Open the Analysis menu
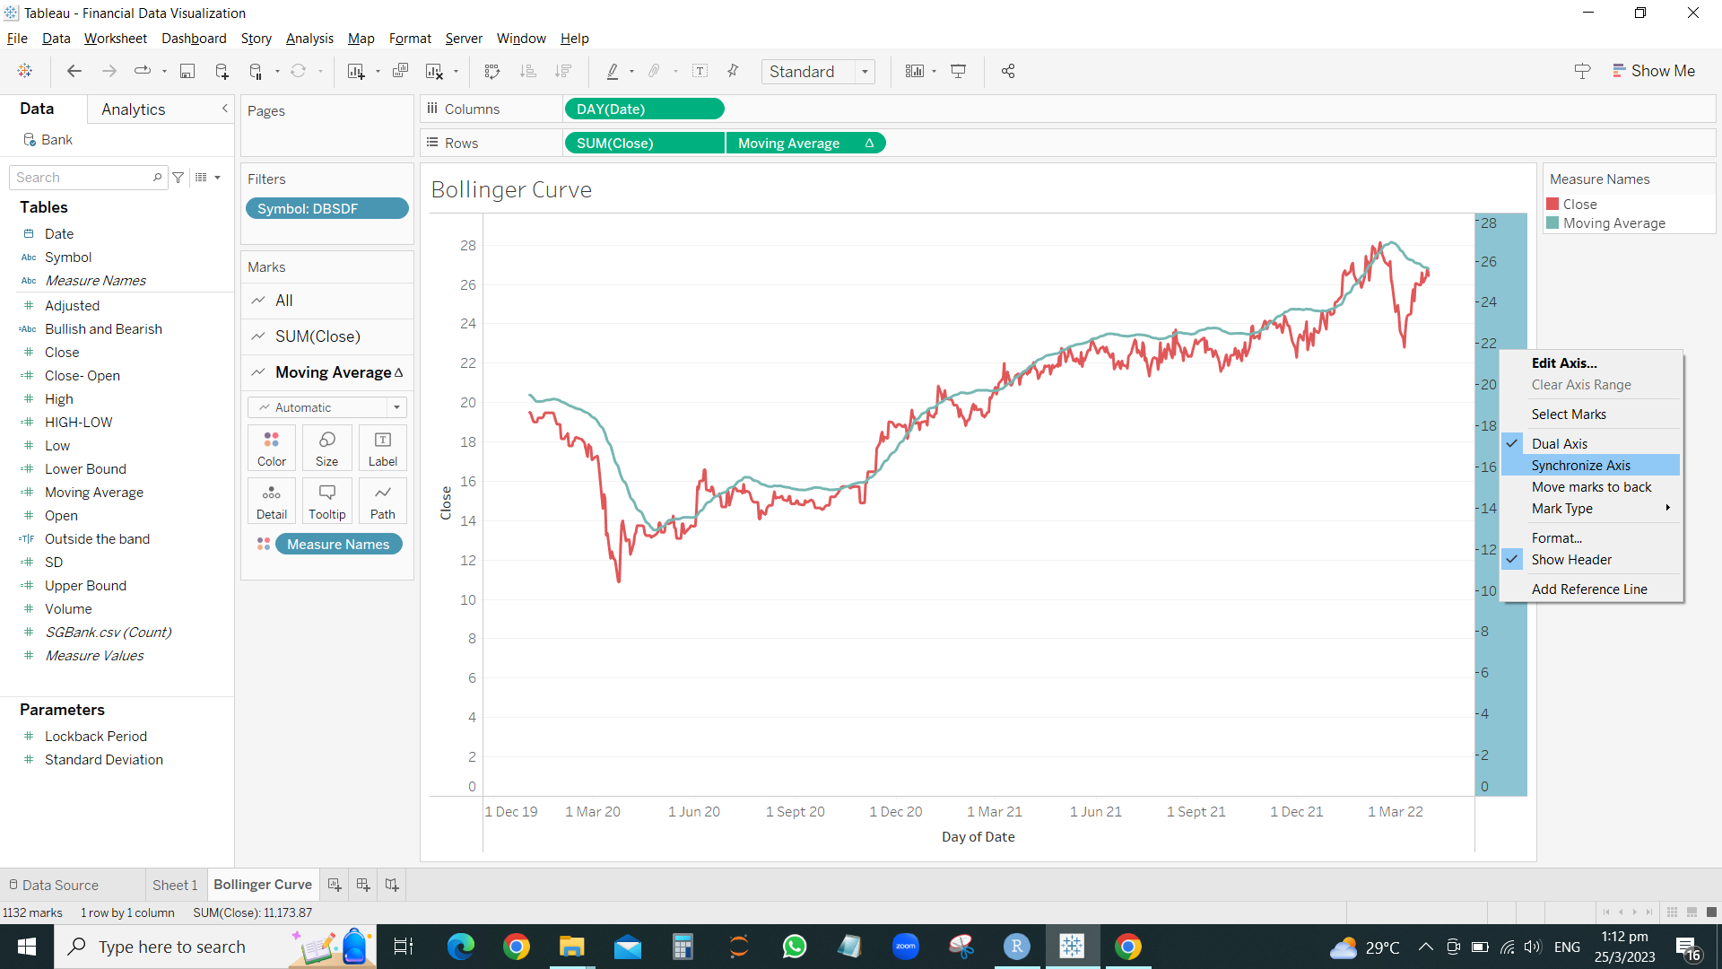 tap(309, 39)
